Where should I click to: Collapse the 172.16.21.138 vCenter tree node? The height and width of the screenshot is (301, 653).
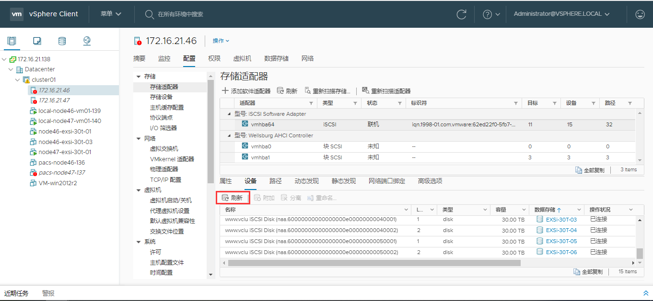pyautogui.click(x=4, y=59)
